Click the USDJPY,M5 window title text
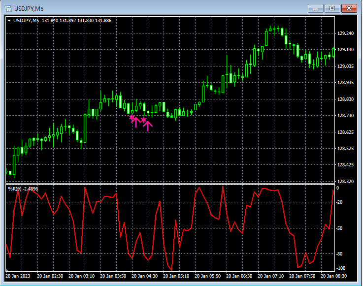 tap(29, 9)
